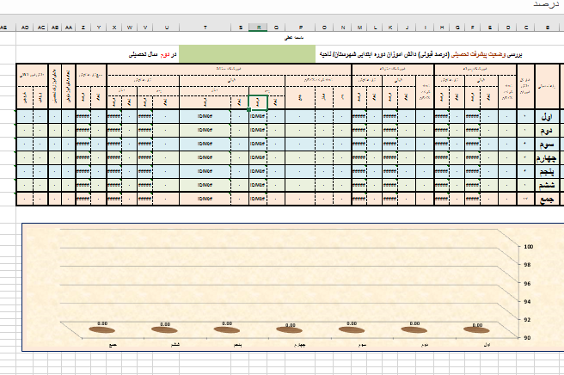The width and height of the screenshot is (564, 375).
Task: Click column B header
Action: [547, 28]
